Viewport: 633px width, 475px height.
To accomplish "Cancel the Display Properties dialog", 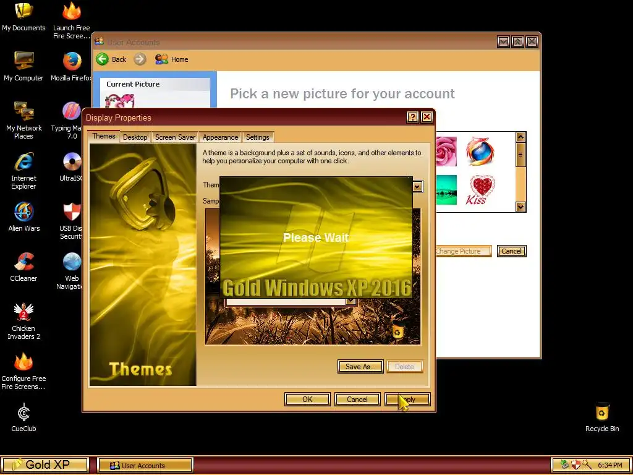I will (357, 400).
